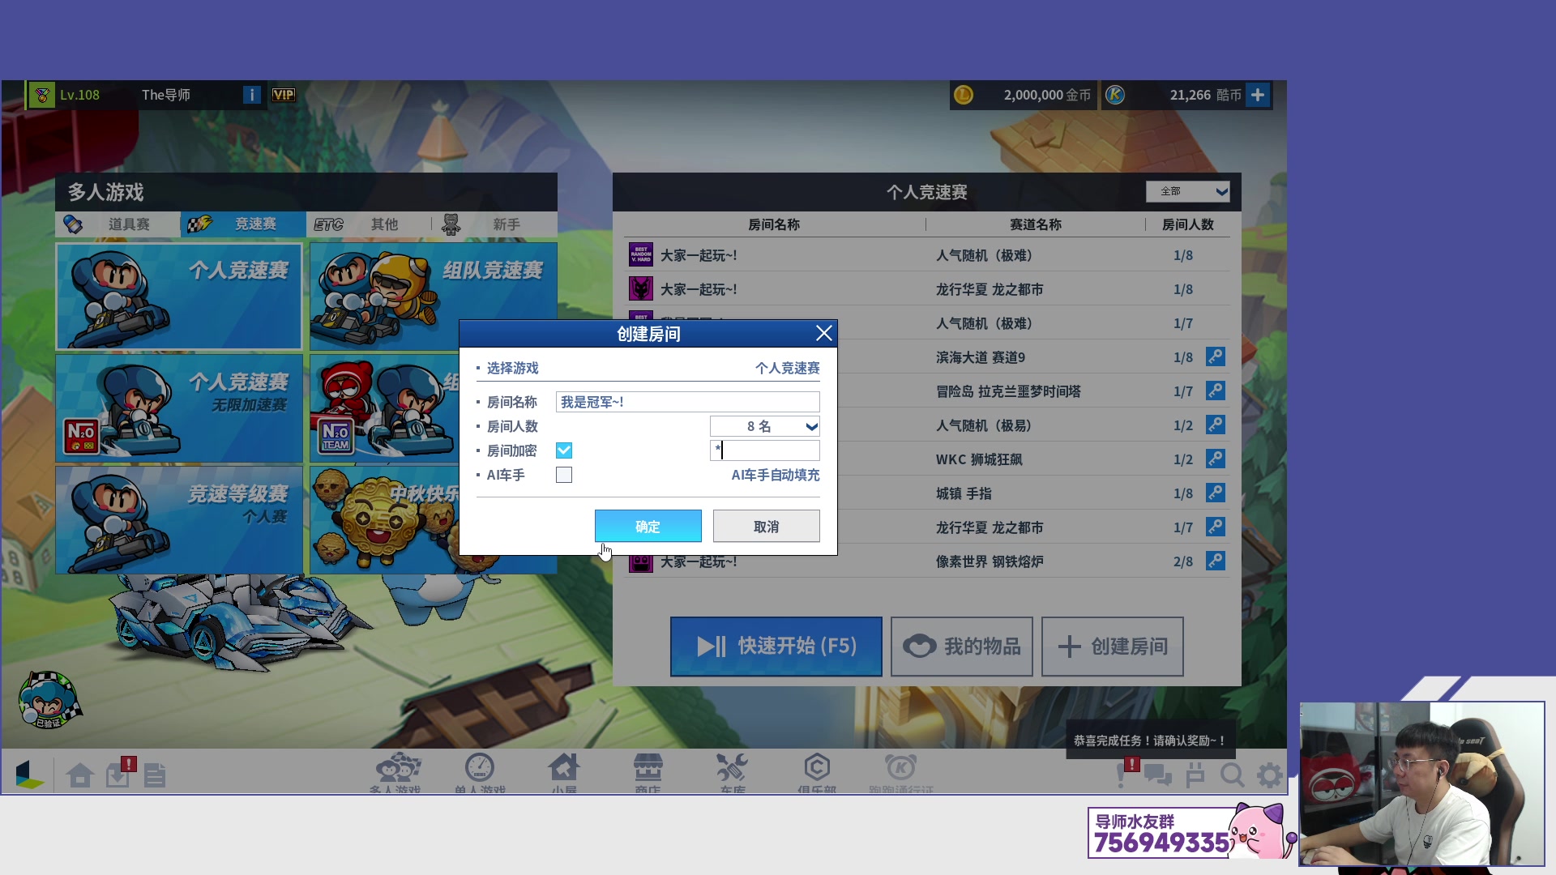Click the 导师水友群 banner
Screen dimensions: 1556x875
[x=1190, y=833]
